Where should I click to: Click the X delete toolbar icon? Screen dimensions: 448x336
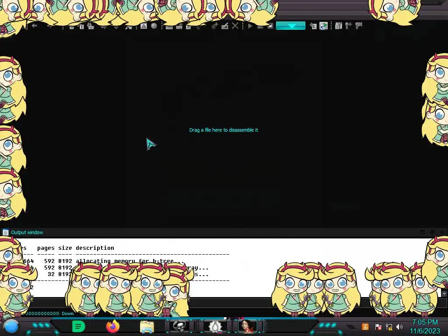[235, 26]
